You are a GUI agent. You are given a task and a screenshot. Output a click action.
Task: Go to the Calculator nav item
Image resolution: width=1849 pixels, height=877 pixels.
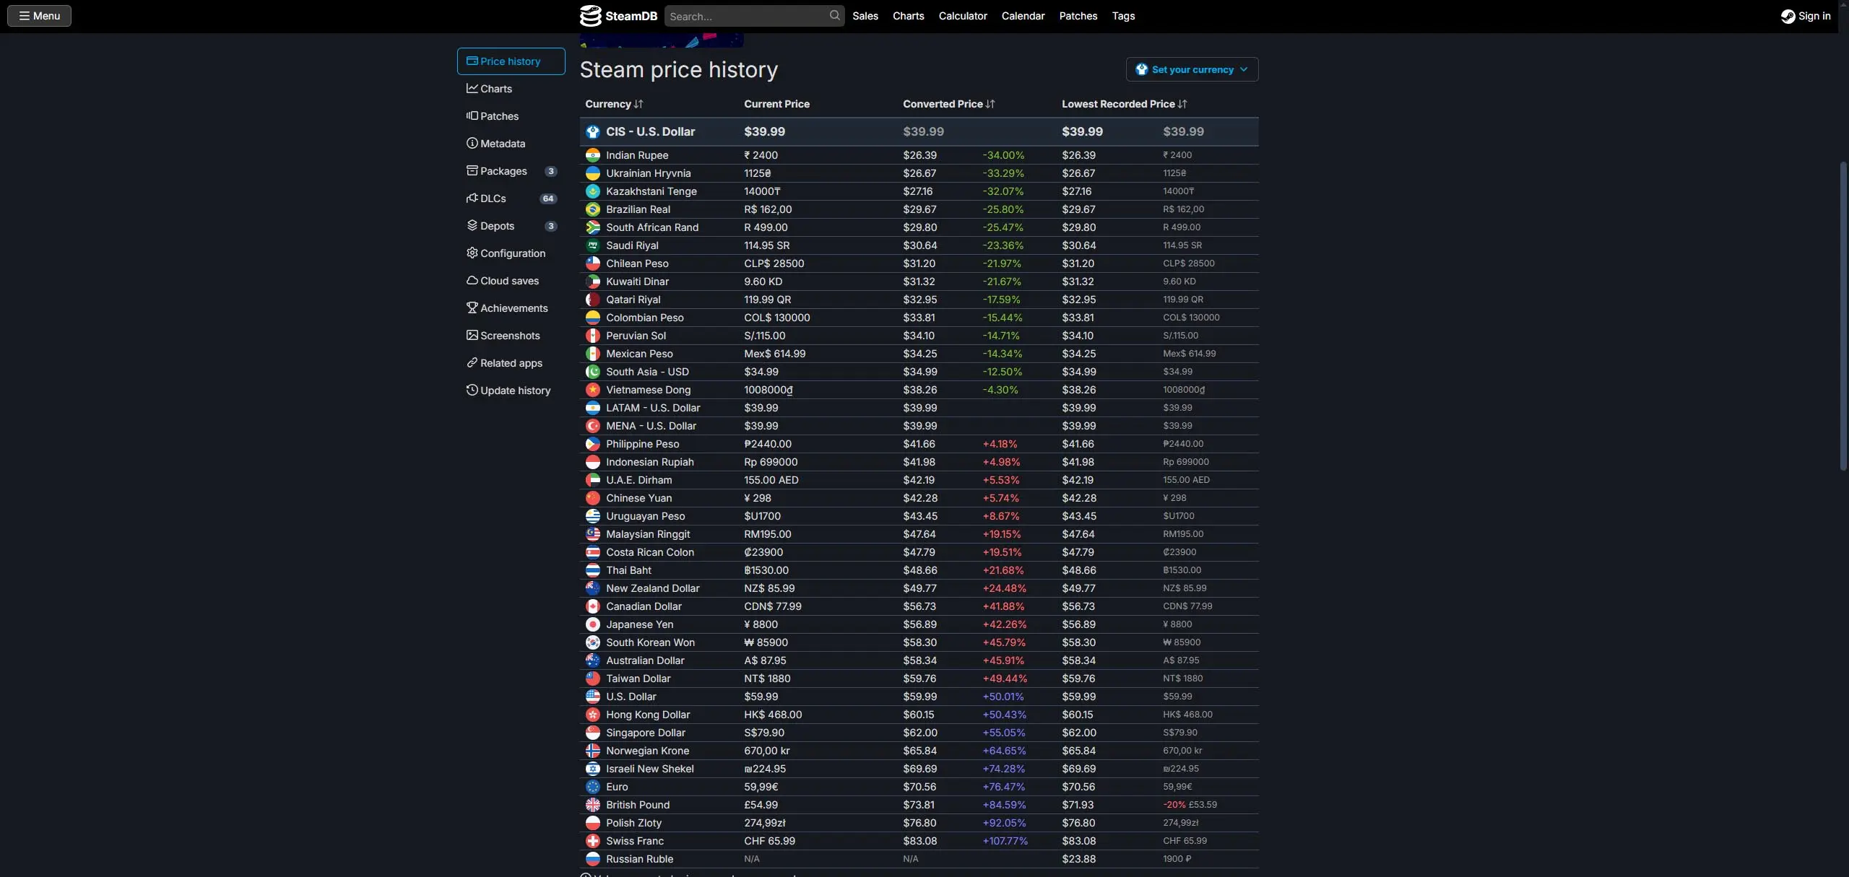962,16
